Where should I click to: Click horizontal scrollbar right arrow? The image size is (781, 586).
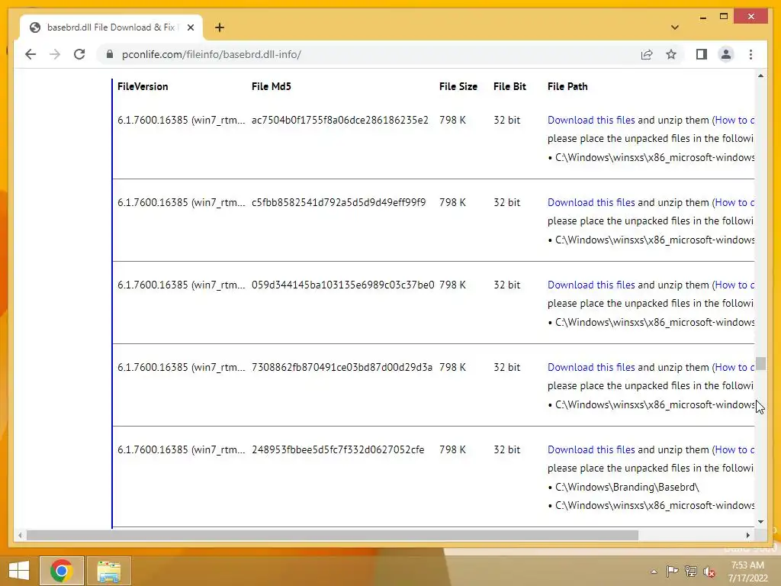pyautogui.click(x=748, y=535)
